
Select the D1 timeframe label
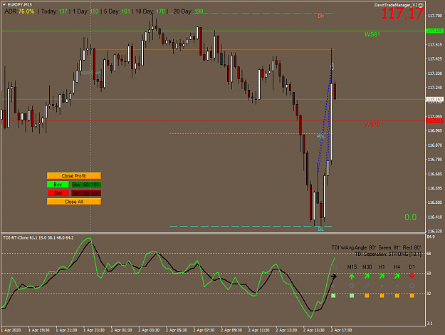tap(412, 267)
